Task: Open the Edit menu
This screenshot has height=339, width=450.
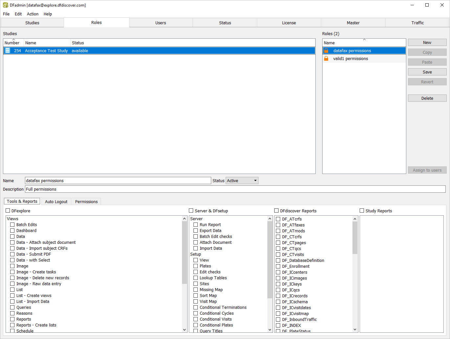Action: [x=18, y=14]
